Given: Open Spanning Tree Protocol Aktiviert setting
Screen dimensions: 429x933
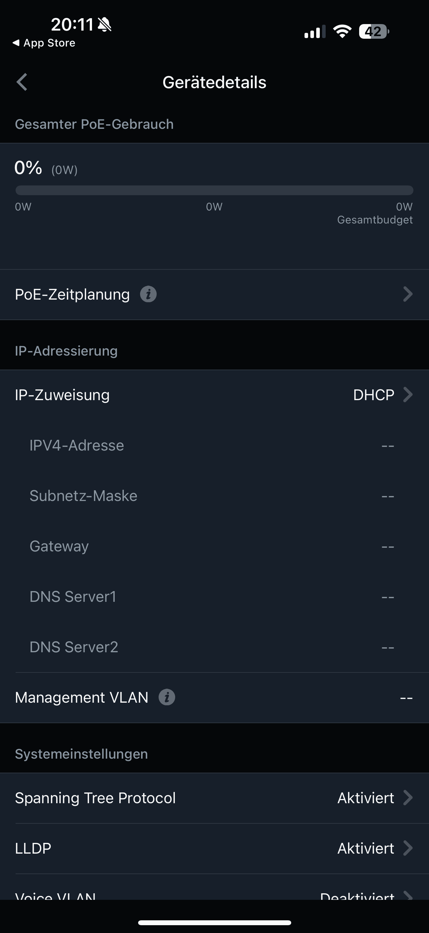Looking at the screenshot, I should tap(374, 798).
